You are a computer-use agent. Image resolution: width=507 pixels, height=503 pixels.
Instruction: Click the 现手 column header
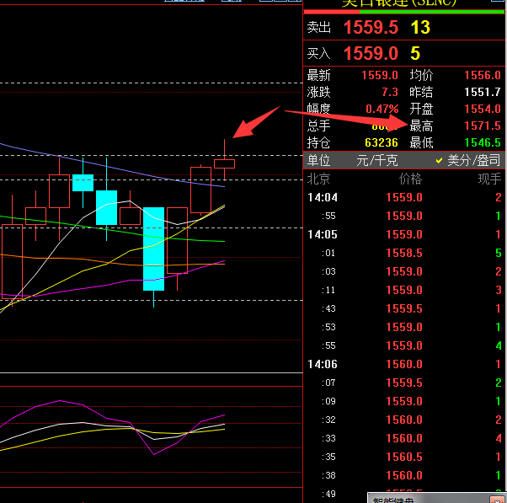pos(488,179)
